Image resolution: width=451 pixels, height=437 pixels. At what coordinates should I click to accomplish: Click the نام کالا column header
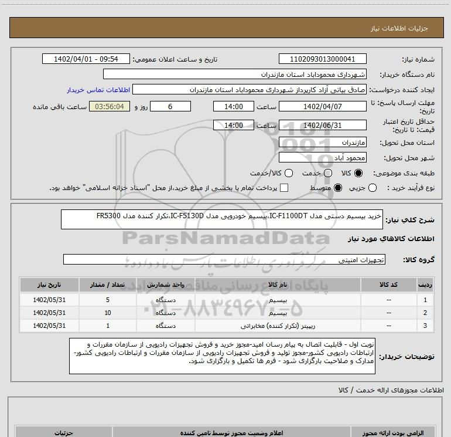pyautogui.click(x=278, y=284)
